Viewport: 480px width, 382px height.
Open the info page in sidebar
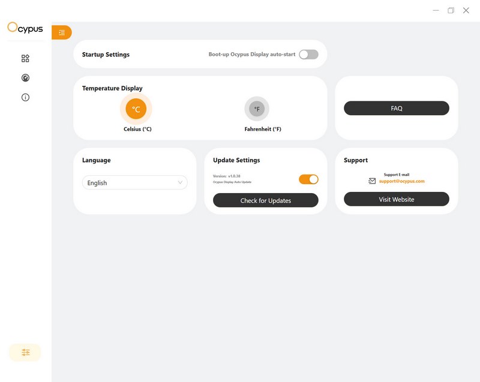[x=25, y=97]
